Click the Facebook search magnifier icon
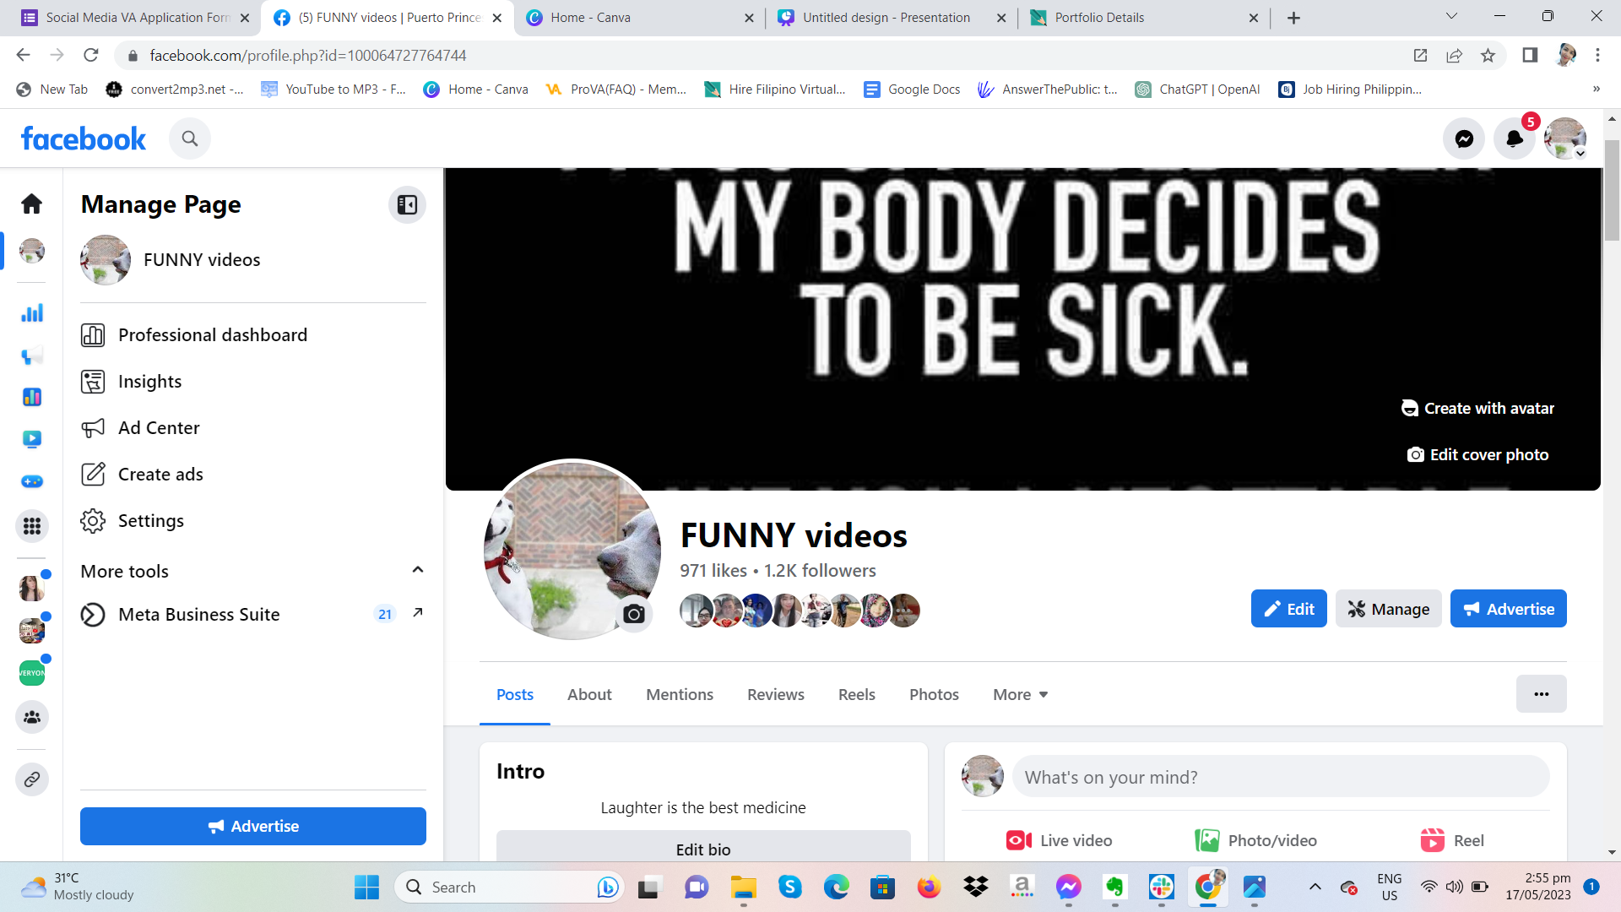 click(190, 138)
